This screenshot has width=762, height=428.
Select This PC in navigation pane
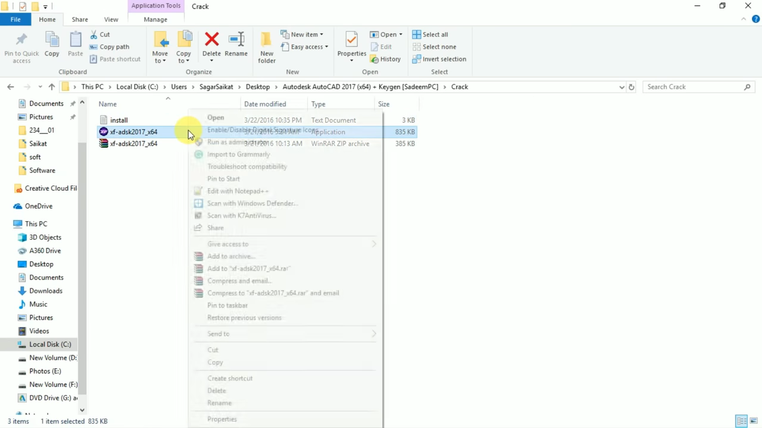click(x=36, y=224)
